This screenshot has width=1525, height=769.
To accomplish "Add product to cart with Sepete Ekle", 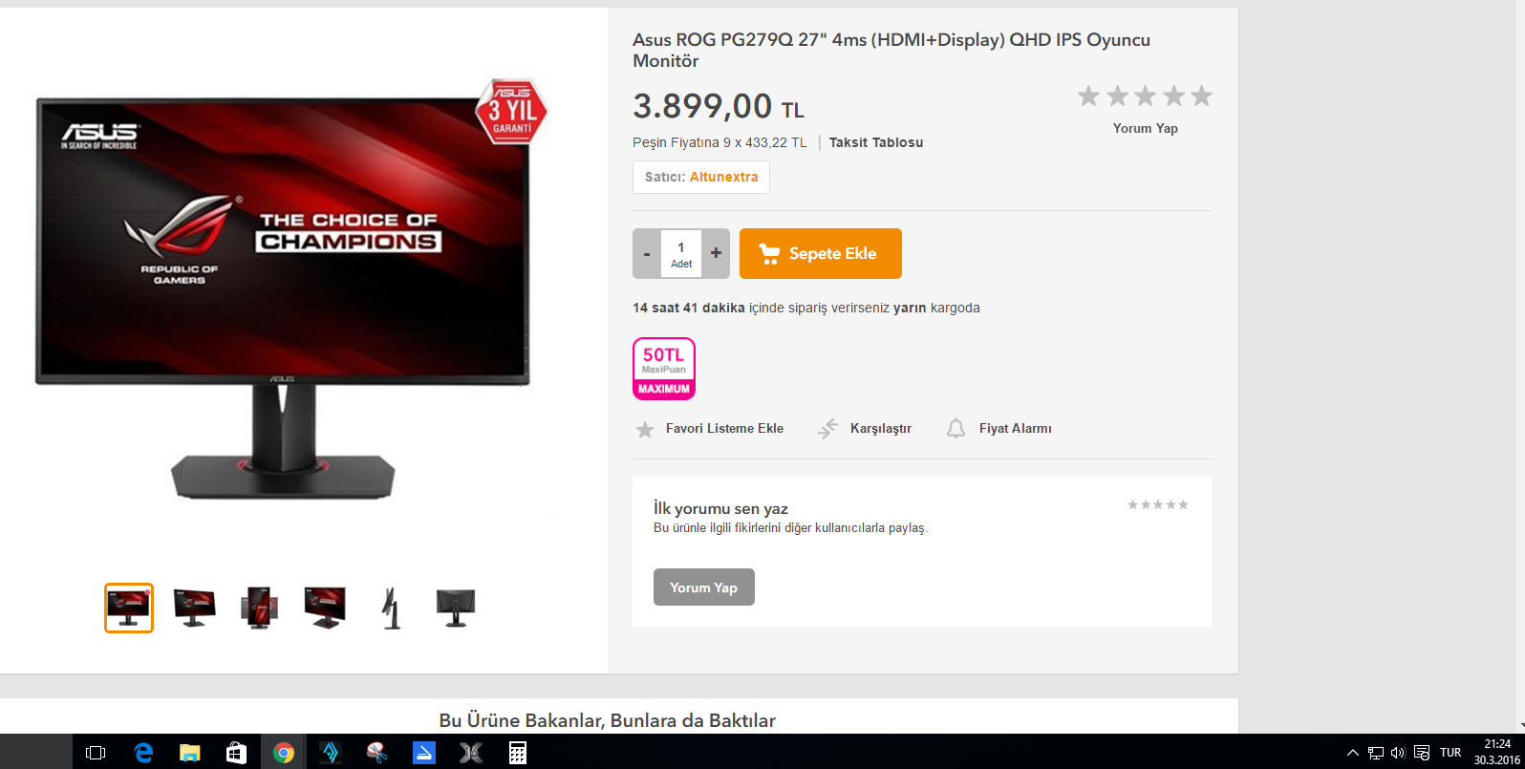I will (x=820, y=253).
